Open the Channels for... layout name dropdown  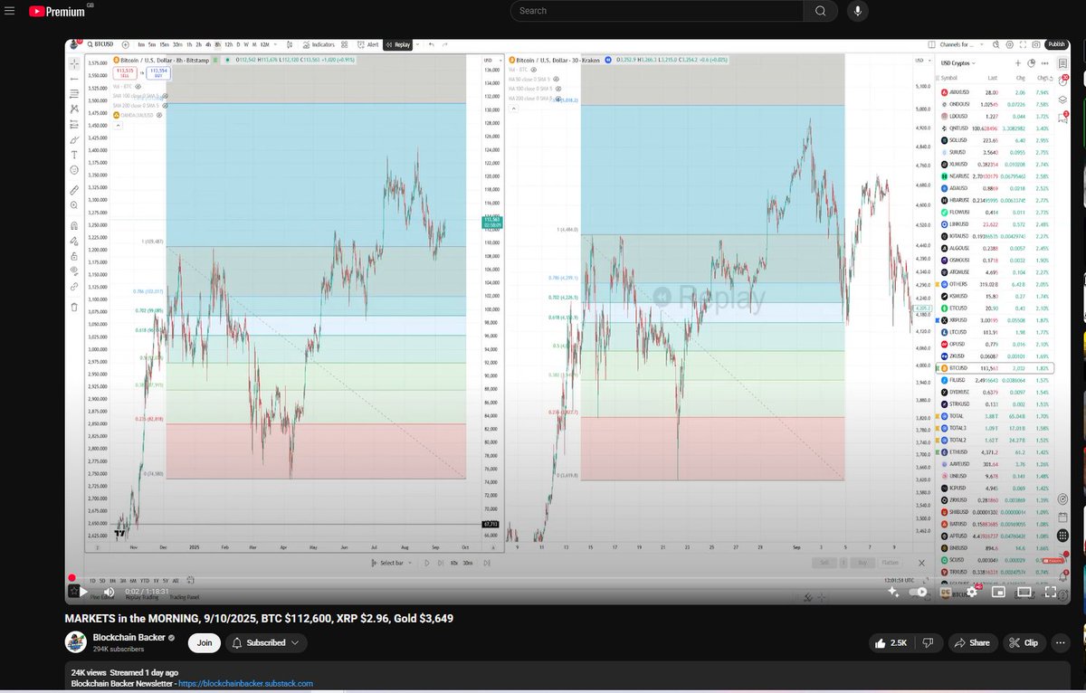tap(961, 44)
